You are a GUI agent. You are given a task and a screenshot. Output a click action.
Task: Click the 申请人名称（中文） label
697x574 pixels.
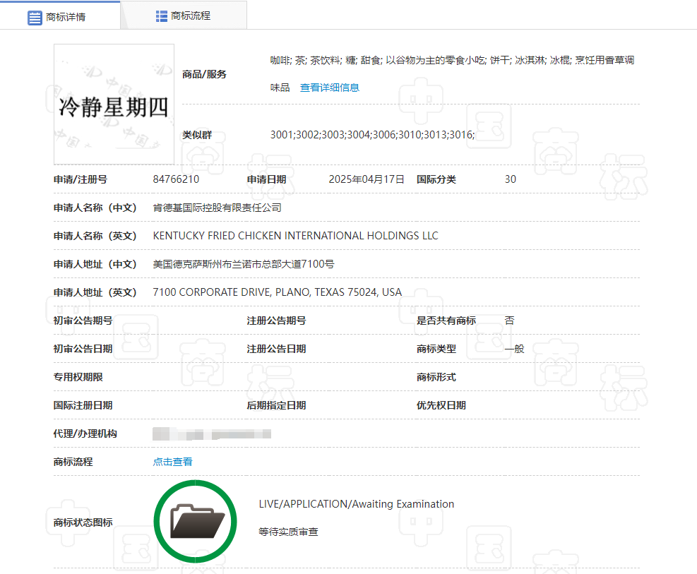(95, 208)
